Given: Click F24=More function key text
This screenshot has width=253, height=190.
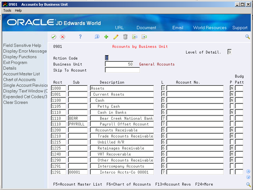Looking at the screenshot, I should (204, 184).
